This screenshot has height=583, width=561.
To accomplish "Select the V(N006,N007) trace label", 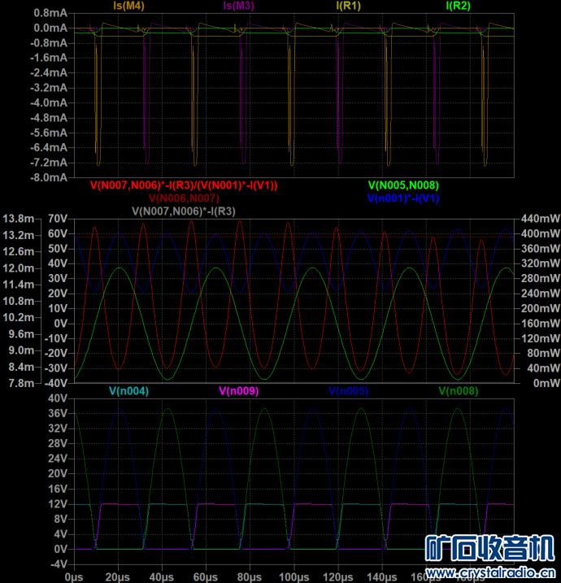I will pyautogui.click(x=184, y=198).
